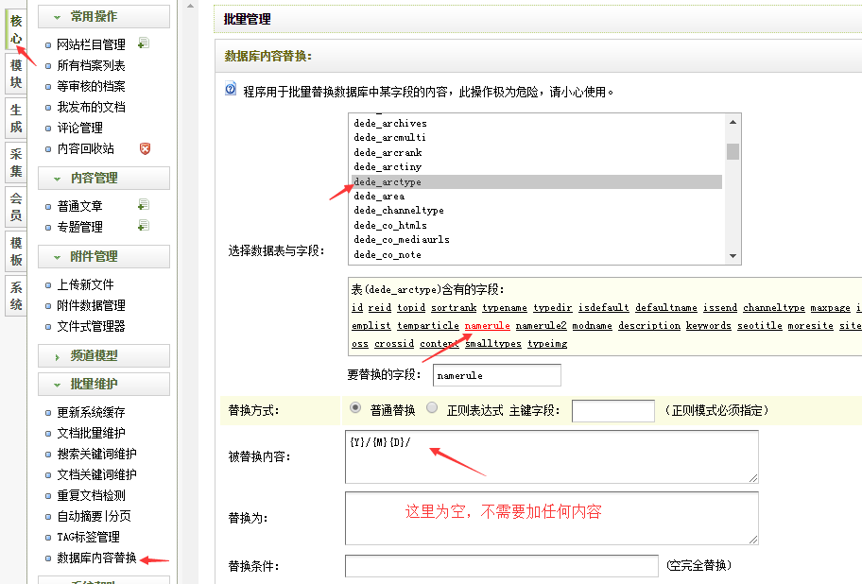
Task: Click the red shield icon beside 内容回收站
Action: tap(145, 148)
